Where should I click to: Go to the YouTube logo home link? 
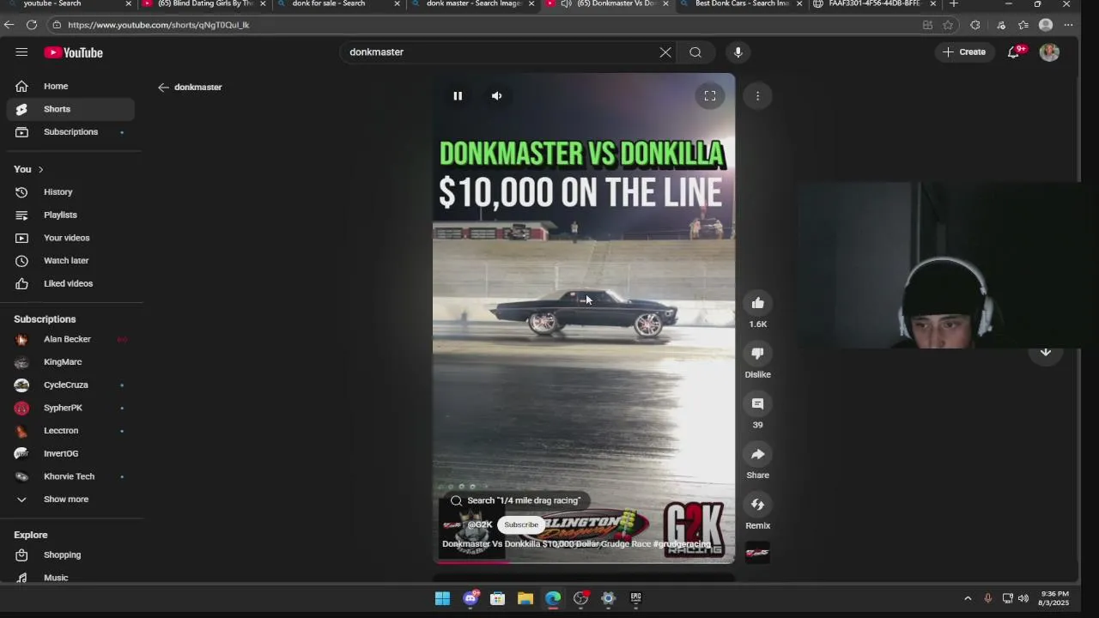(x=74, y=52)
